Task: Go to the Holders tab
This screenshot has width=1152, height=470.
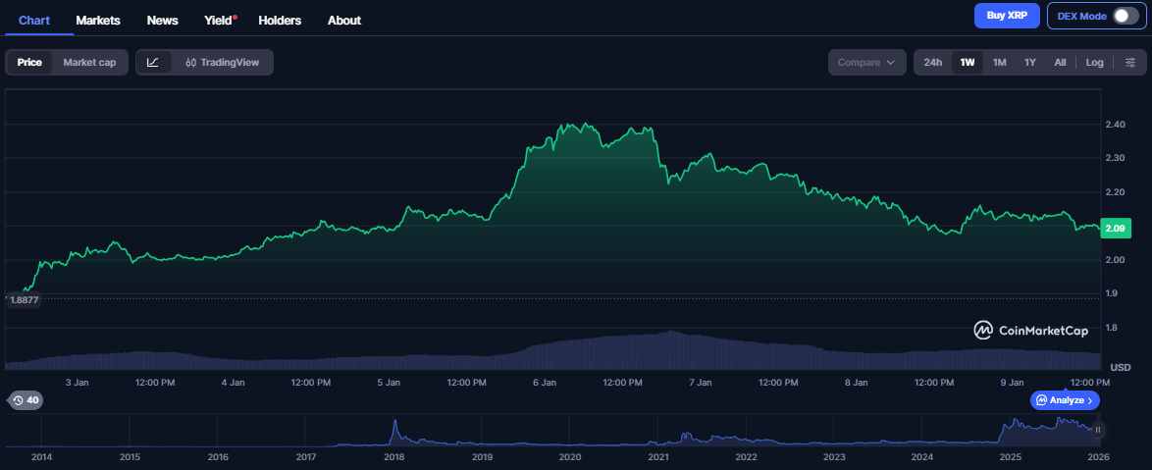Action: (x=280, y=20)
